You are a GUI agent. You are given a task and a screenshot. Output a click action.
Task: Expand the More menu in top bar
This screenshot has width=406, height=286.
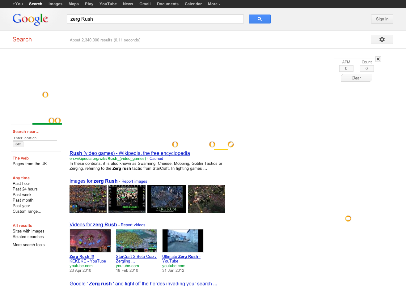[214, 4]
